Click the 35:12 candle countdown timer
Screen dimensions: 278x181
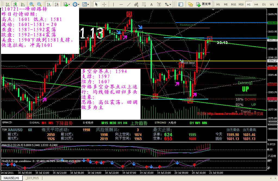click(222, 43)
